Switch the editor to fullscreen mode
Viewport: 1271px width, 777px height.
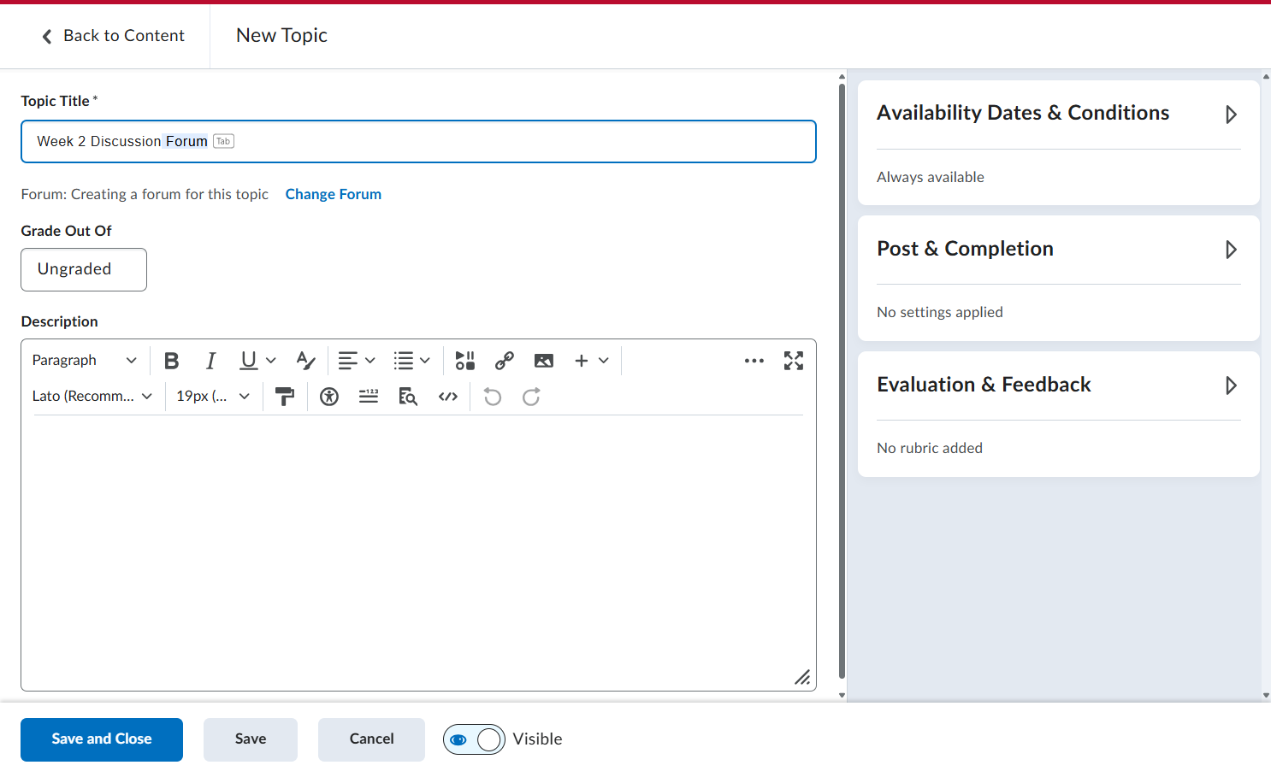point(794,361)
